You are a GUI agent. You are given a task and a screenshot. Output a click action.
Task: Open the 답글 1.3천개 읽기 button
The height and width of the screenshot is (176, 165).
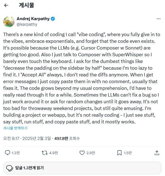point(82,168)
